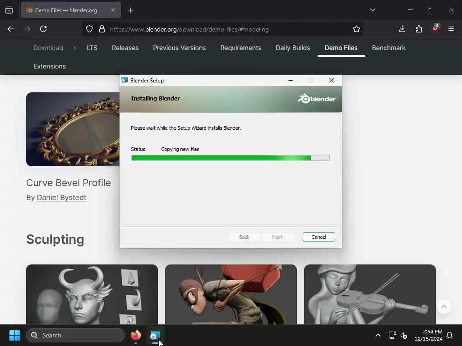Select the Demo Files tab in browser
The image size is (462, 346).
[x=71, y=10]
